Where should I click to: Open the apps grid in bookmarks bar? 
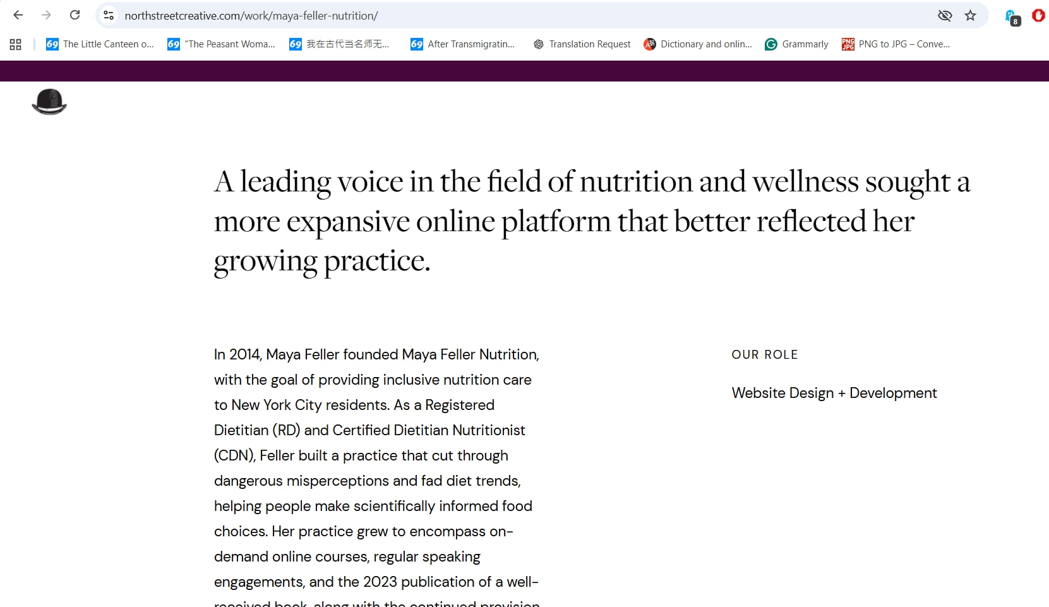pyautogui.click(x=16, y=44)
